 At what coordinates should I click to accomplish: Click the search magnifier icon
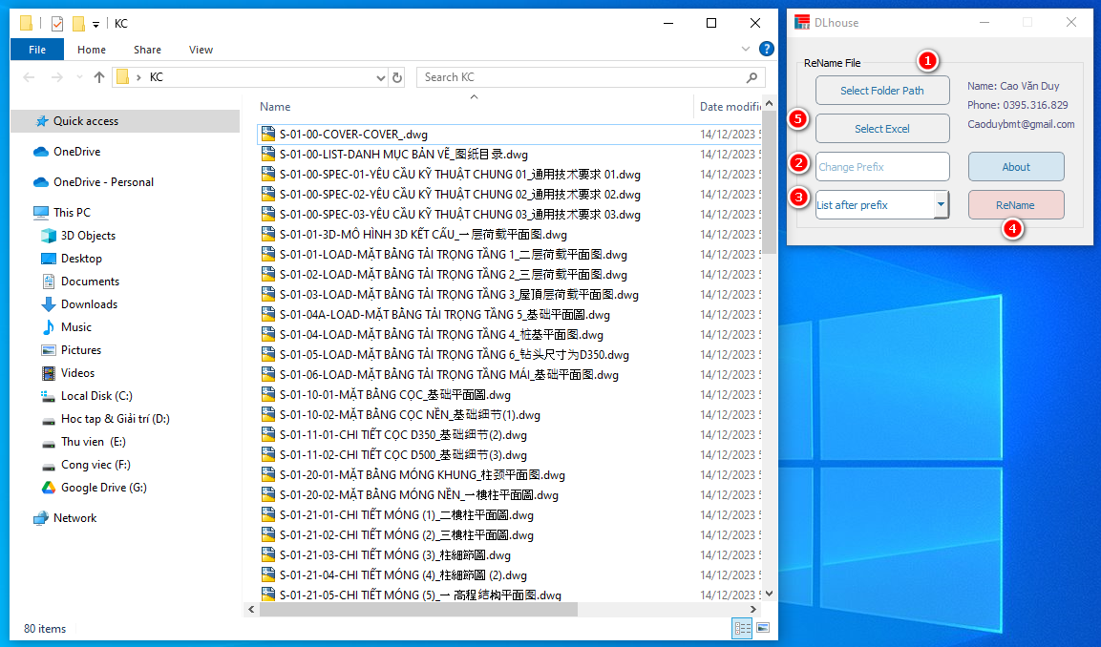pos(752,77)
